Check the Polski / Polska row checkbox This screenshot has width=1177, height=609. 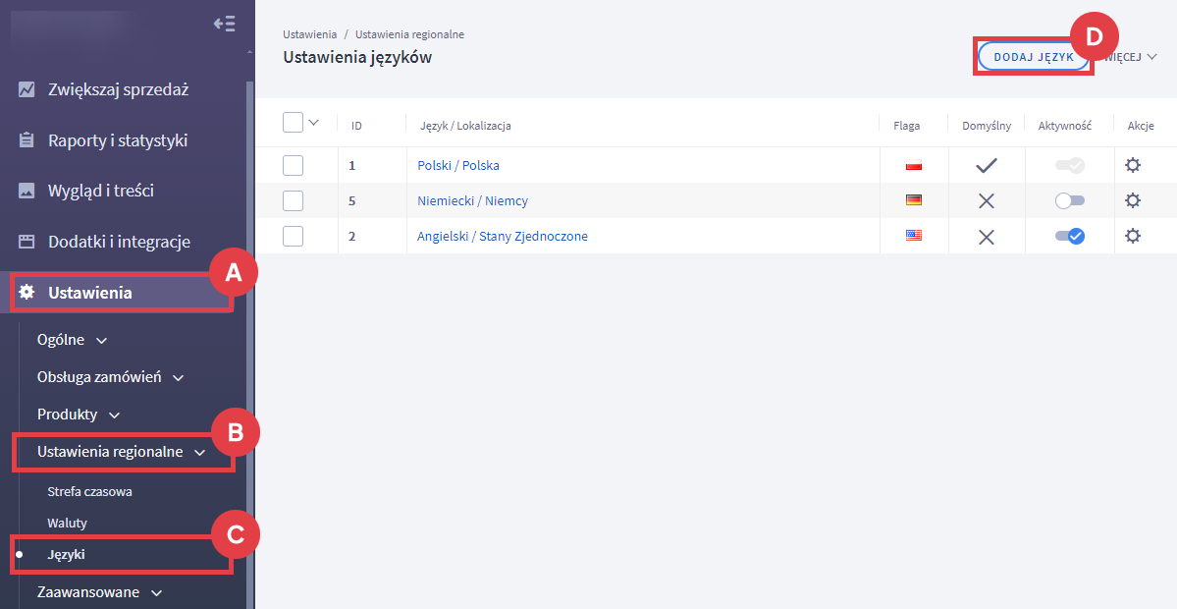[x=293, y=165]
